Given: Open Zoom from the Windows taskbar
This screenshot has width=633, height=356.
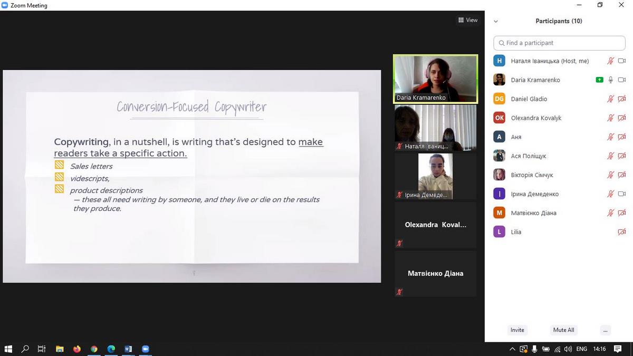Looking at the screenshot, I should click(x=146, y=349).
